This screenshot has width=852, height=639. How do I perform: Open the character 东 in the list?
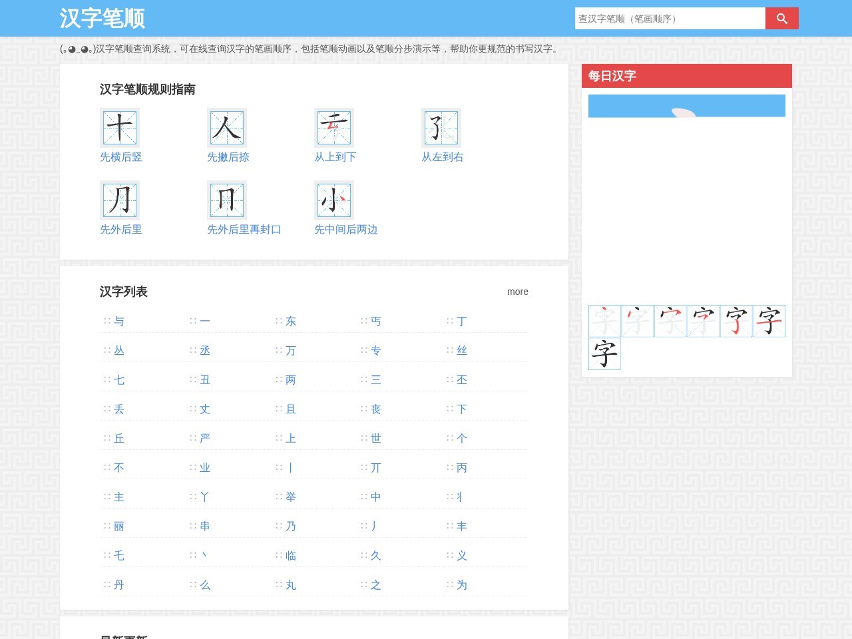pyautogui.click(x=291, y=321)
